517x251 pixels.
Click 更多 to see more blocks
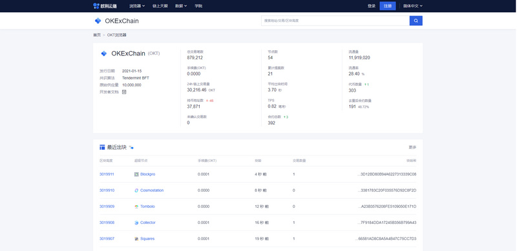tap(412, 147)
